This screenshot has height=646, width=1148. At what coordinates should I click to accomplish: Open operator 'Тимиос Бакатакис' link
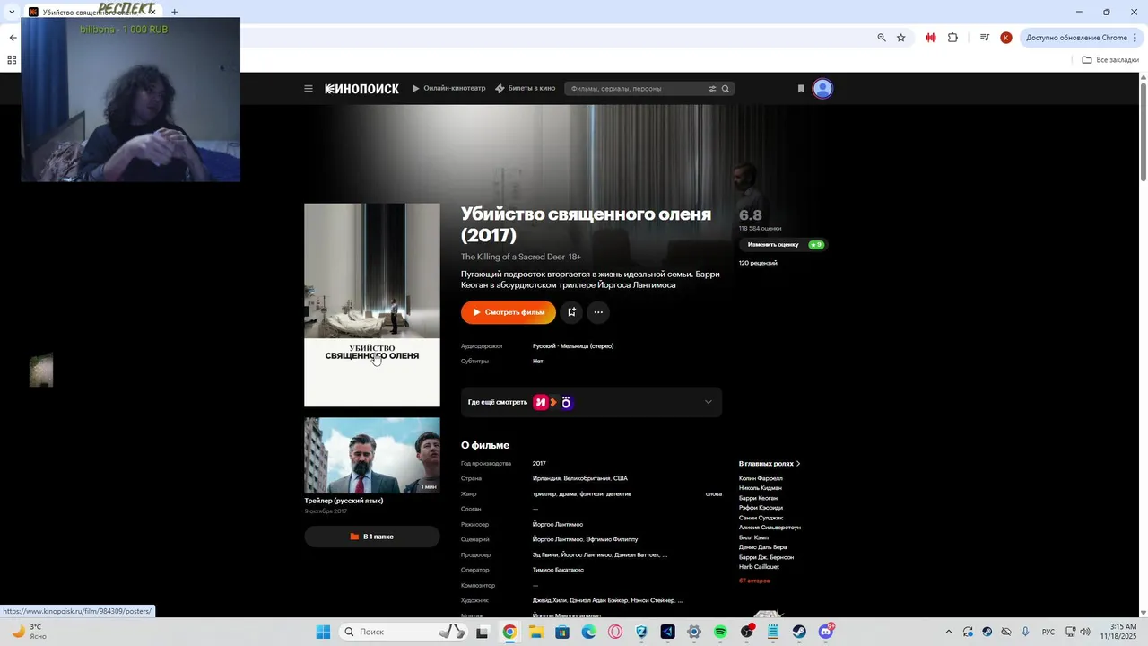point(558,570)
